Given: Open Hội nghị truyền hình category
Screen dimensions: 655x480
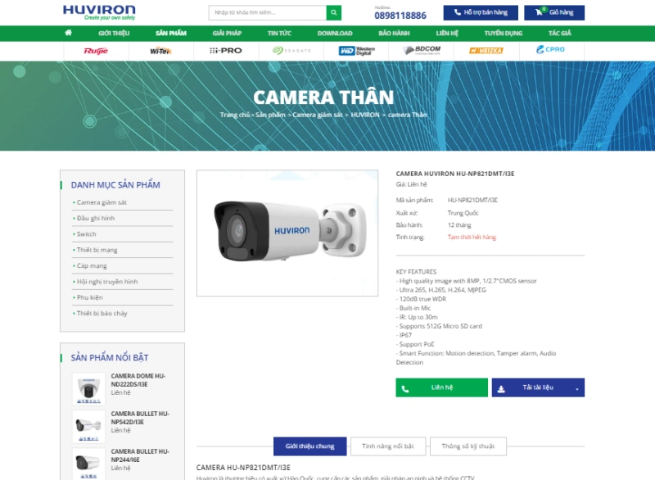Looking at the screenshot, I should tap(107, 282).
